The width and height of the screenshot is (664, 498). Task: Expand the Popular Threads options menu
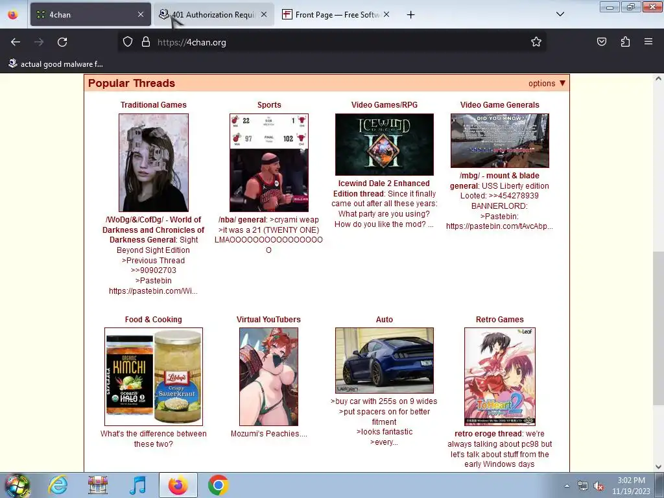[547, 84]
